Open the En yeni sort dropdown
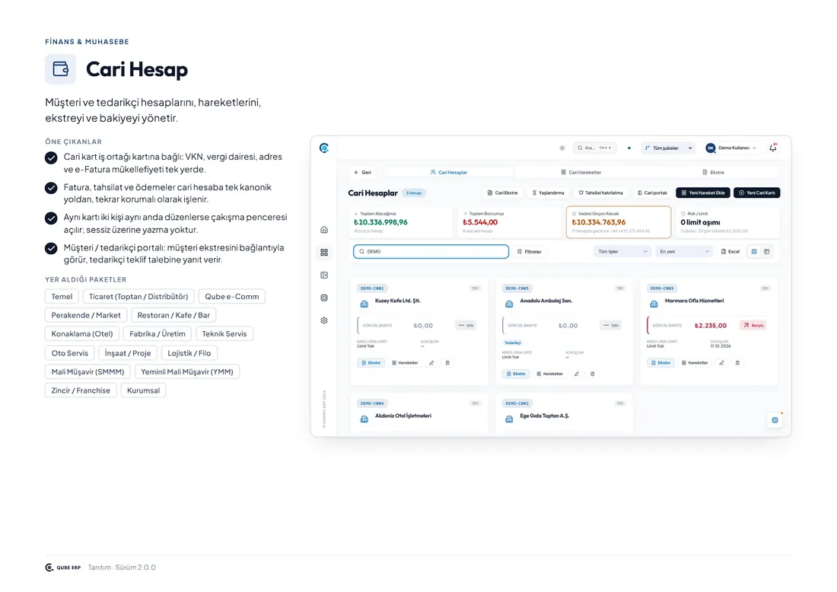The width and height of the screenshot is (837, 592). 684,251
